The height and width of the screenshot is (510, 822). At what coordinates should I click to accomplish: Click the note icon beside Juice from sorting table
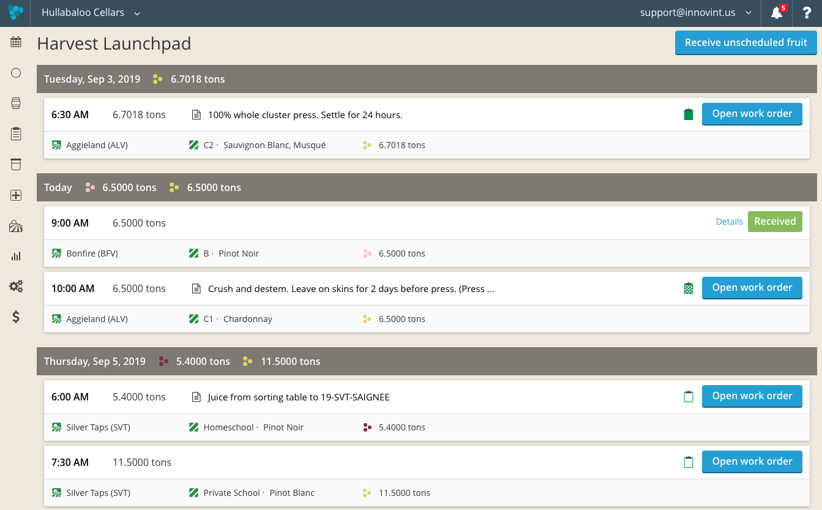click(x=196, y=397)
